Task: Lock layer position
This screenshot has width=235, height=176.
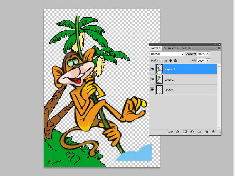Action: (x=170, y=60)
